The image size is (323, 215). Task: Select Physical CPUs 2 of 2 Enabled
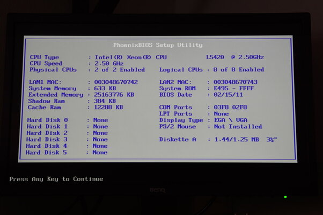click(119, 70)
